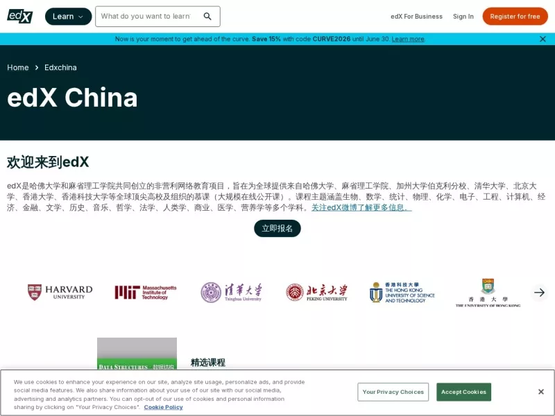Click the Data Structures course thumbnail
This screenshot has height=416, width=555.
click(137, 354)
